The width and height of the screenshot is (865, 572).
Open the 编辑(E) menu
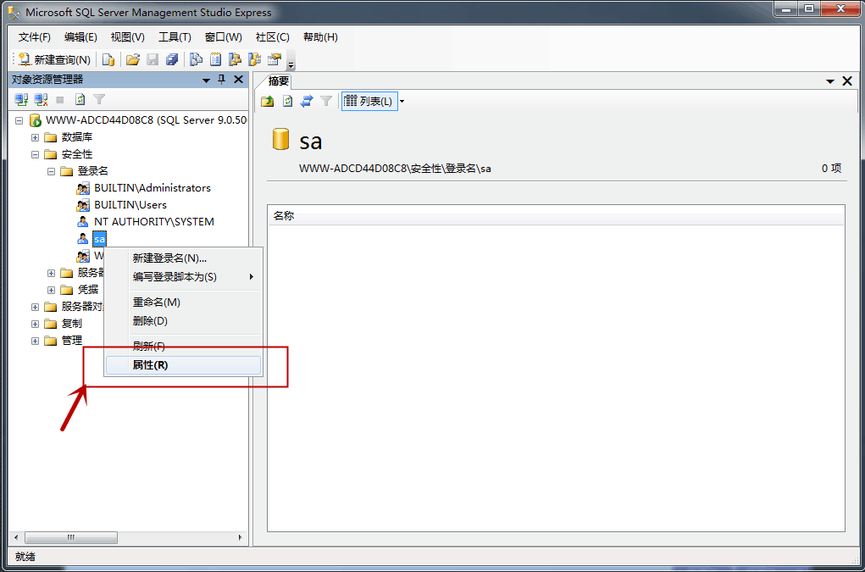coord(80,37)
